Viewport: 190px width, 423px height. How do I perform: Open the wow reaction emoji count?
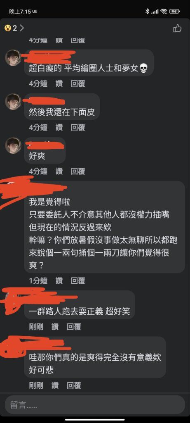[x=10, y=28]
